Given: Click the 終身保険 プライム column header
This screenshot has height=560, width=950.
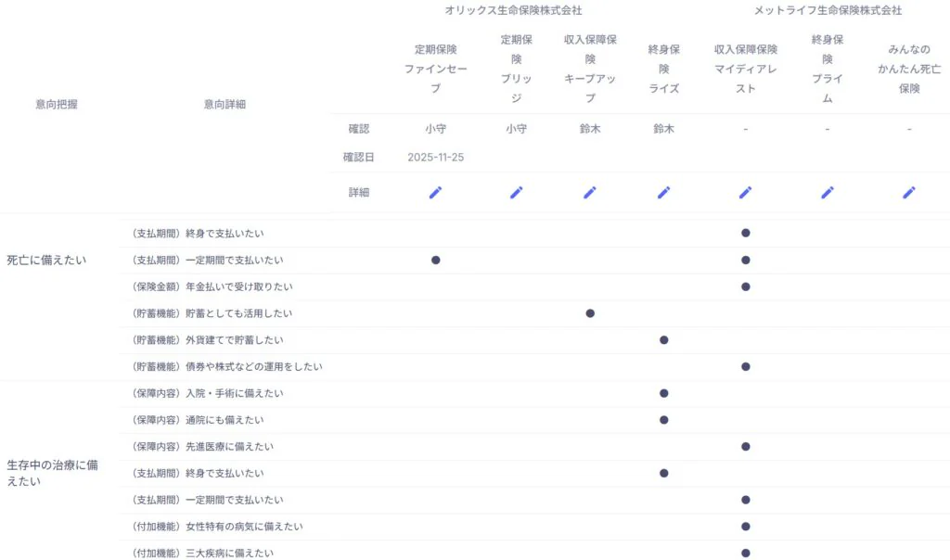Looking at the screenshot, I should pyautogui.click(x=827, y=69).
